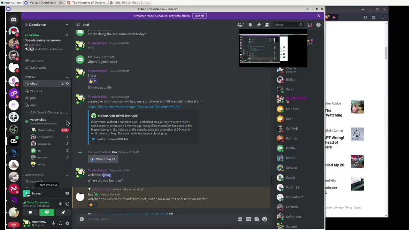Open the twitter.com status link
This screenshot has height=230, width=409.
tap(134, 107)
